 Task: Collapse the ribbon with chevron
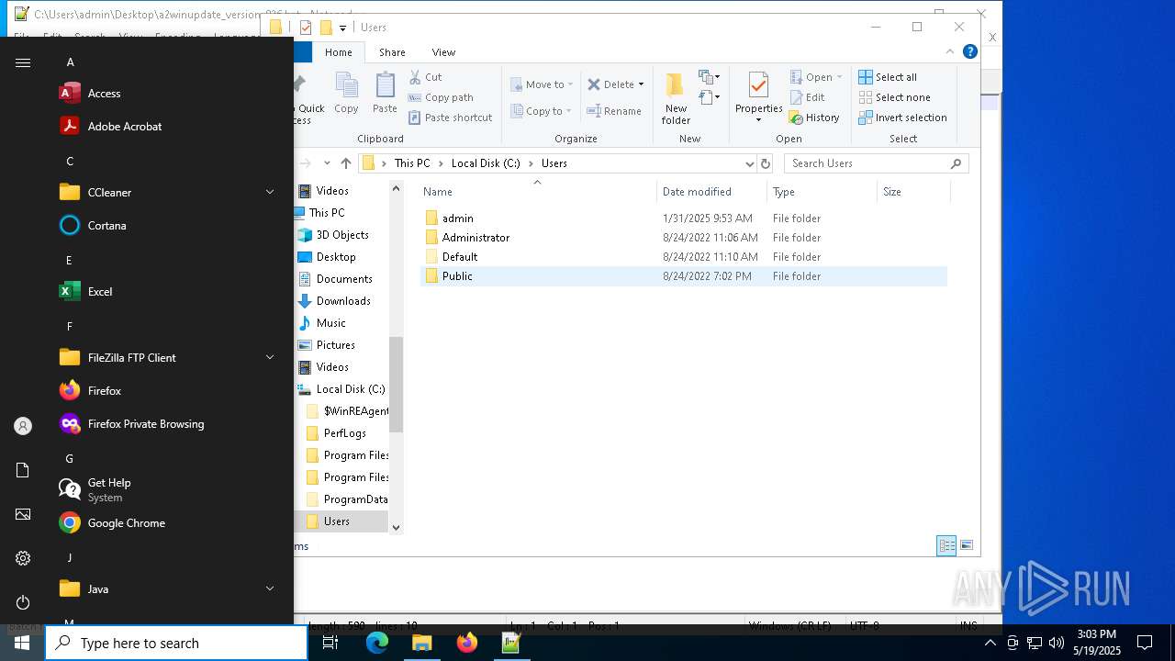click(949, 52)
